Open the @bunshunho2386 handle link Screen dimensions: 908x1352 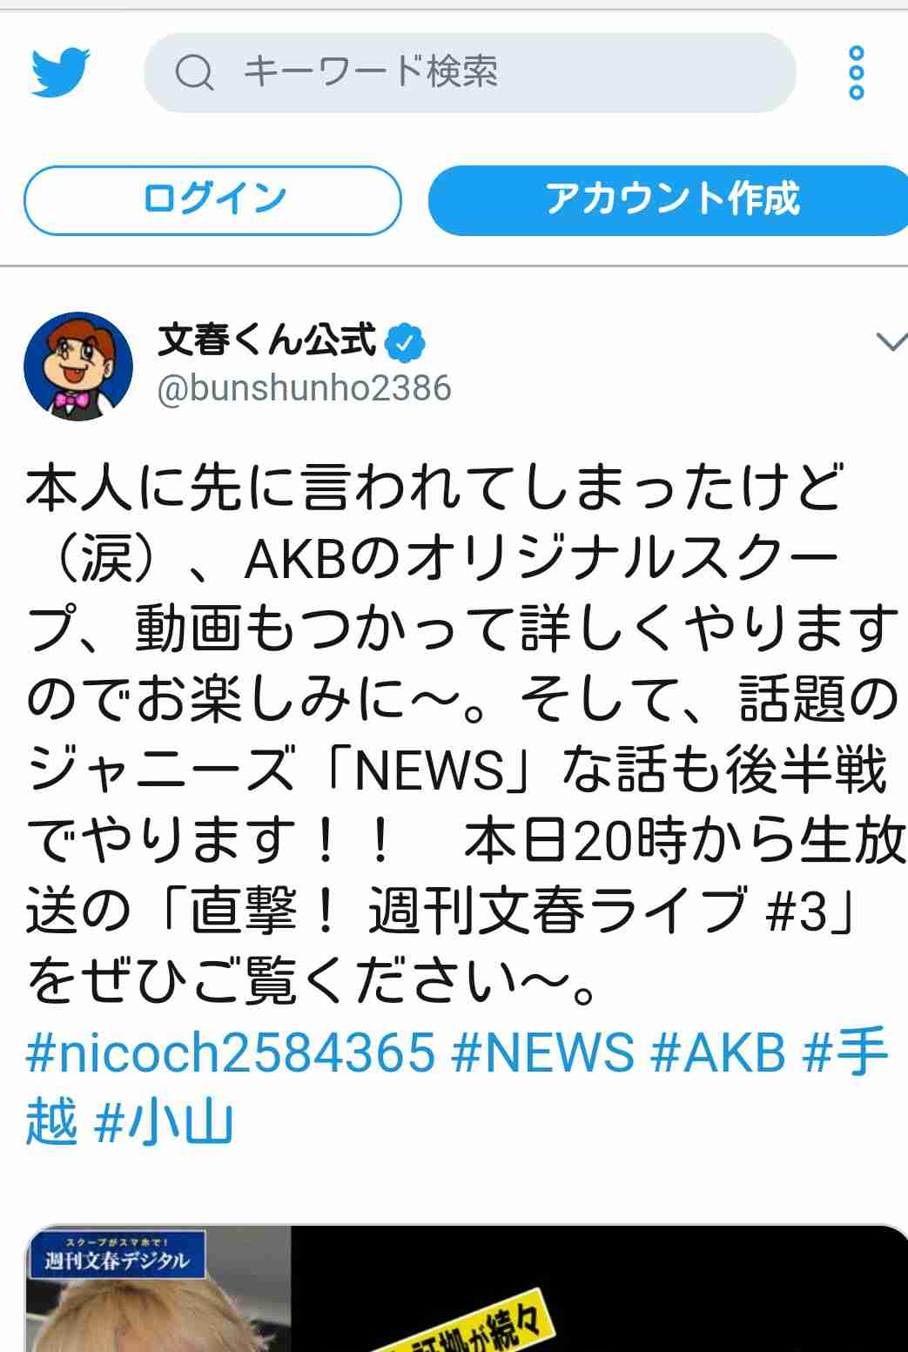point(304,389)
